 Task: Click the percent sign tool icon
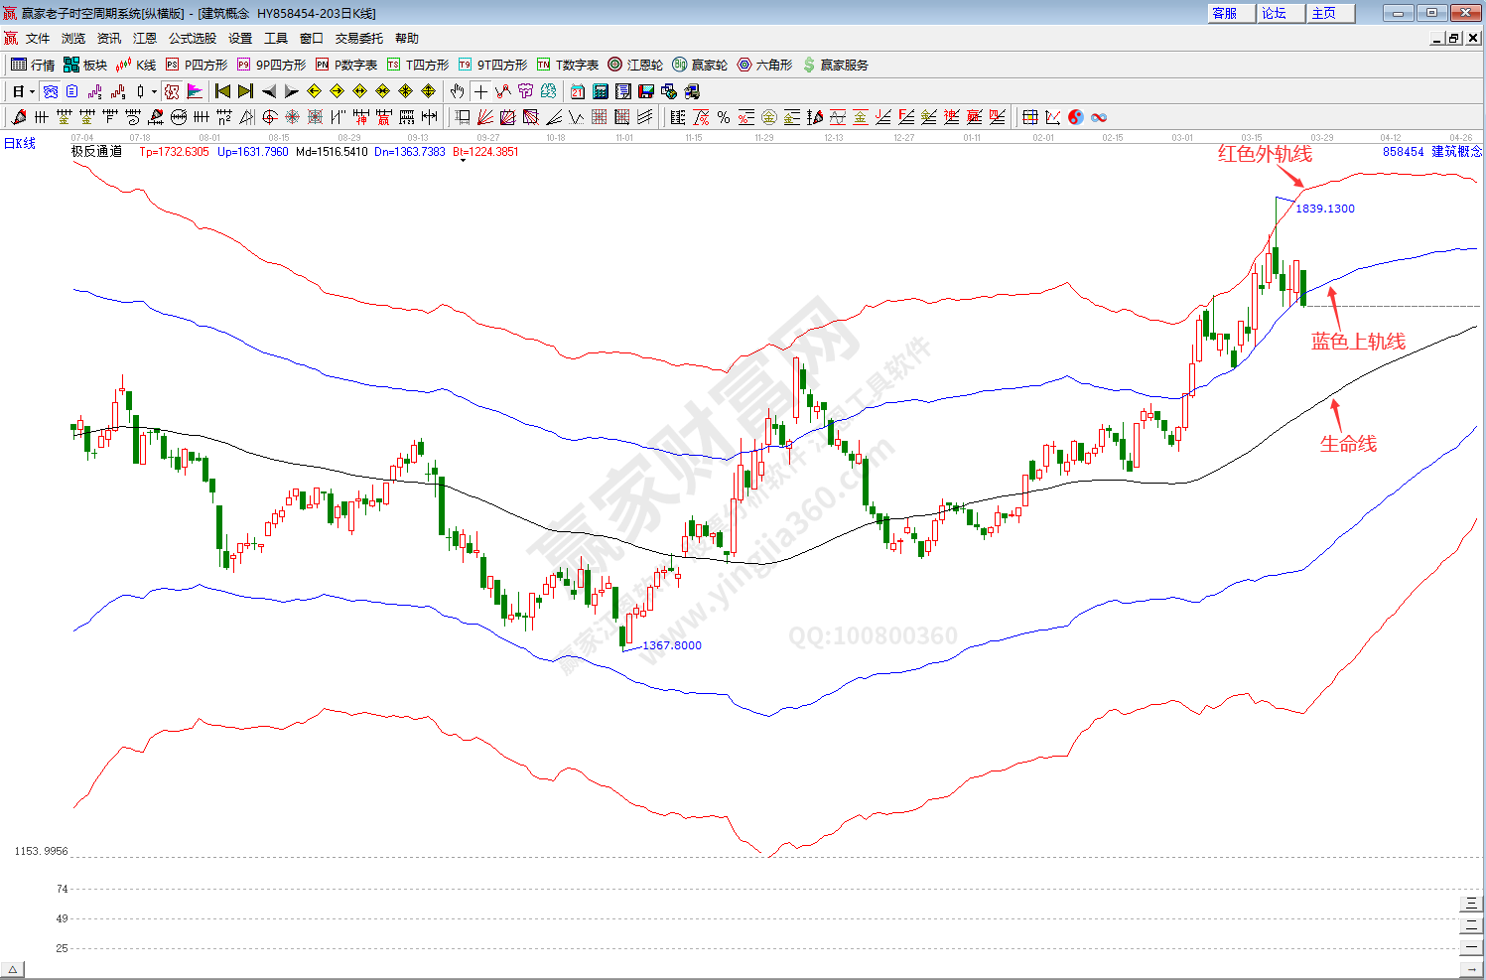coord(724,117)
